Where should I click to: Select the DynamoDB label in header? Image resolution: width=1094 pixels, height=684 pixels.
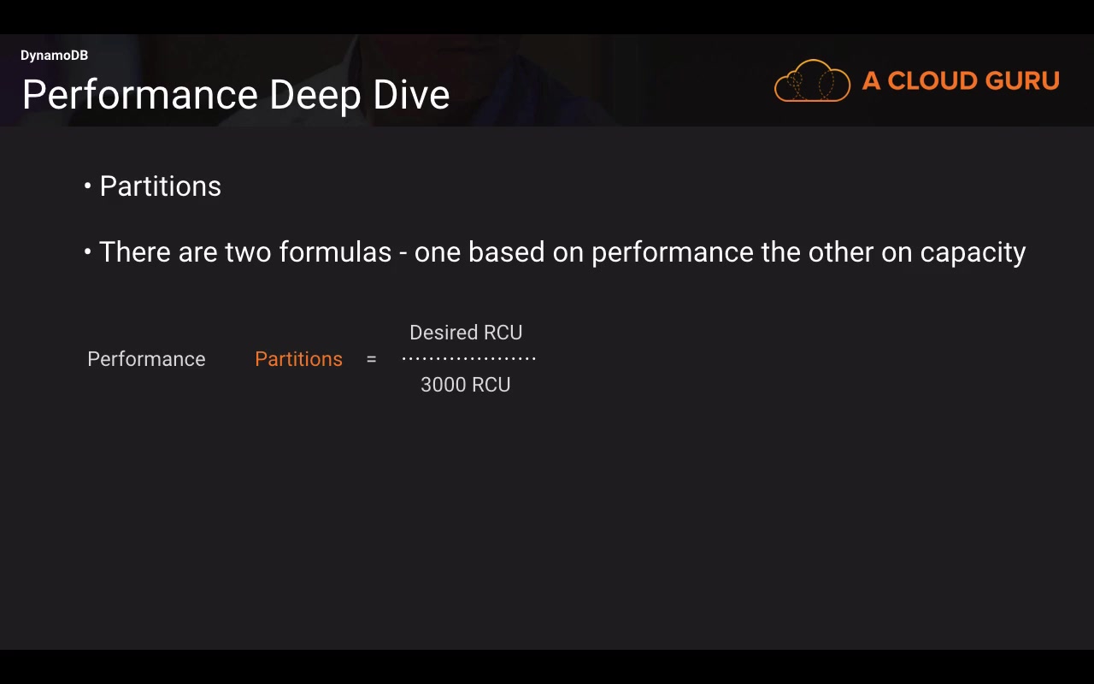[54, 56]
